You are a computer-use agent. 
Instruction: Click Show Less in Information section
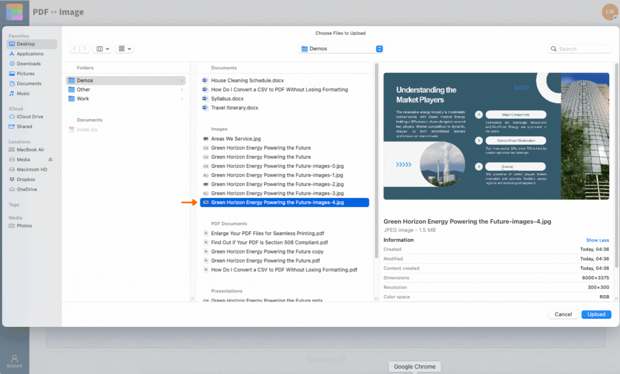pyautogui.click(x=597, y=240)
